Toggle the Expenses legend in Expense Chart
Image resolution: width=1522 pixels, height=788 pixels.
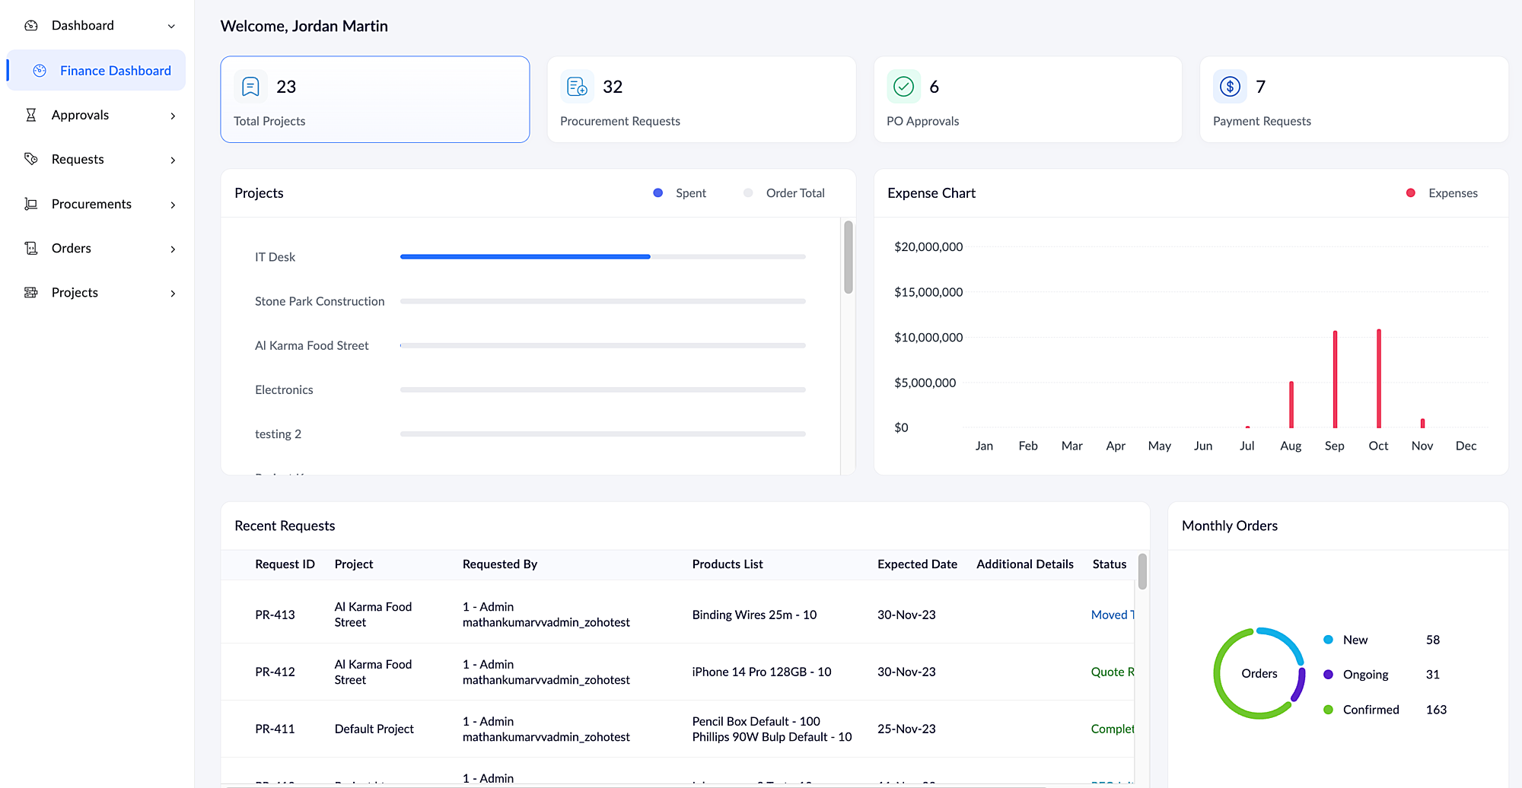(x=1442, y=193)
